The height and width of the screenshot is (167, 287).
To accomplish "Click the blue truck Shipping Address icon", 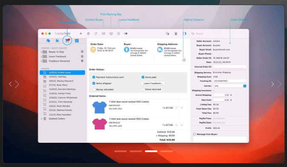I will [x=160, y=50].
